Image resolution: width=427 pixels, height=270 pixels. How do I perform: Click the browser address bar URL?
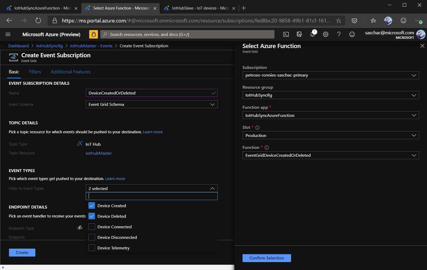196,21
